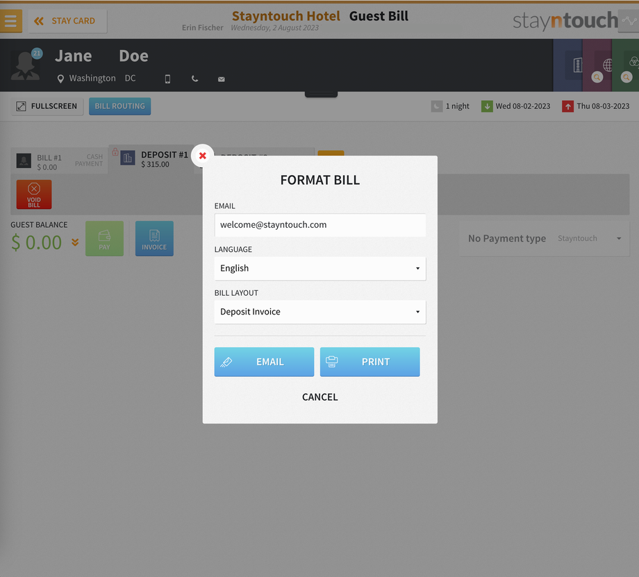639x577 pixels.
Task: Close the Format Bill dialog with red X
Action: tap(203, 156)
